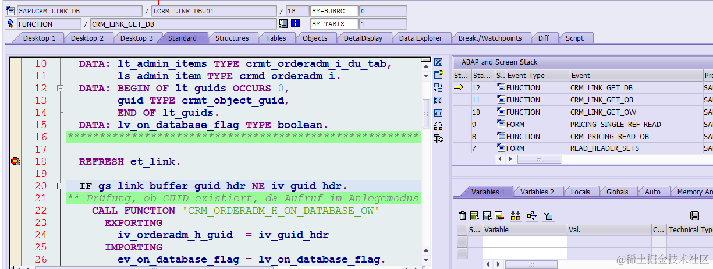Switch to the Desktop 1 tab
The image size is (713, 269).
[39, 38]
